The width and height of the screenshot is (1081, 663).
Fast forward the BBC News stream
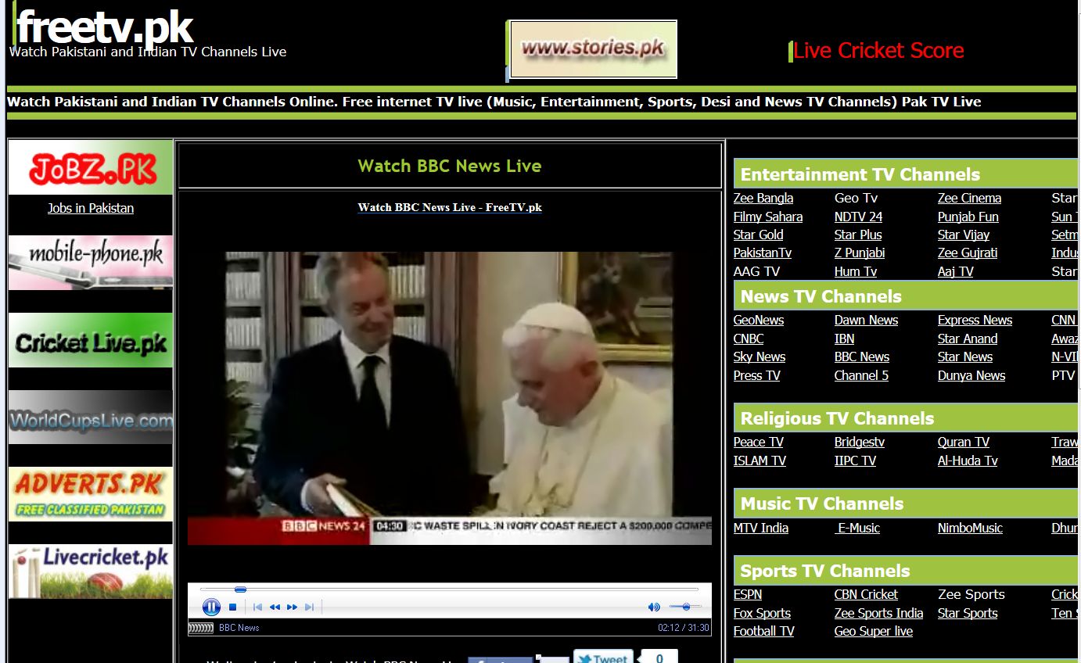pos(292,607)
